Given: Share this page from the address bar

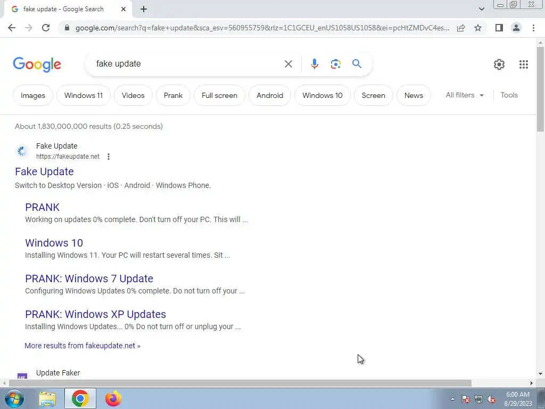Looking at the screenshot, I should click(461, 28).
